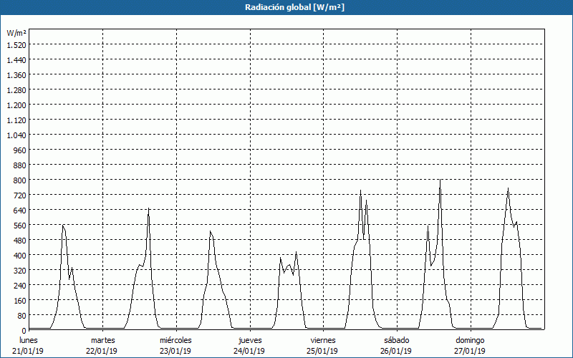Click the 27/01/19 date label
The width and height of the screenshot is (573, 358).
click(x=470, y=351)
